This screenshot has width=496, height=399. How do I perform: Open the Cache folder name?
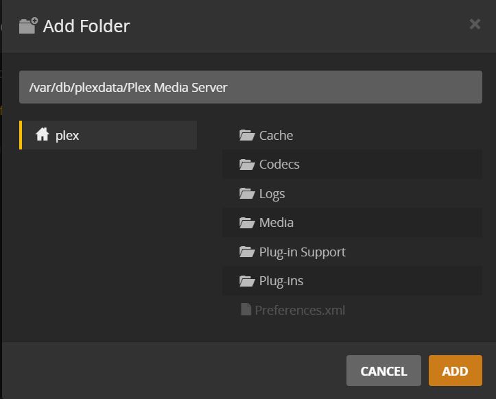point(276,136)
